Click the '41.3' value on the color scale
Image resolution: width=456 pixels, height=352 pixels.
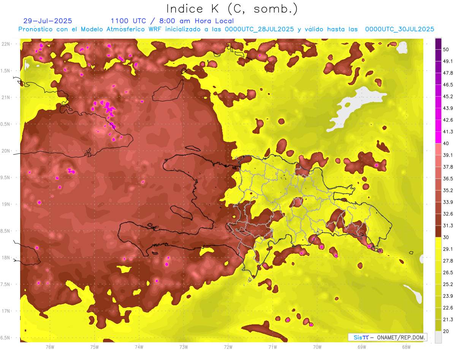pos(448,132)
